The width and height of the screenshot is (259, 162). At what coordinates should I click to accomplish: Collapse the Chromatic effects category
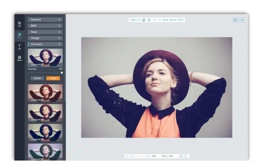[x=45, y=44]
